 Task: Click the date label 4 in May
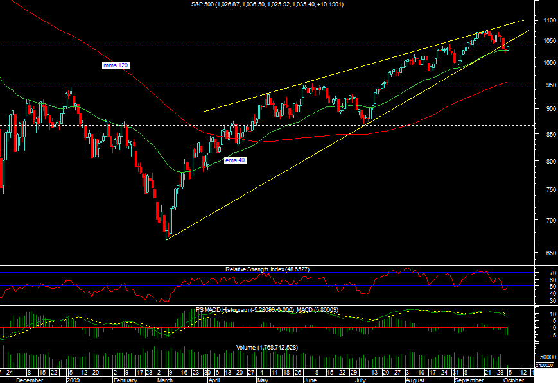(261, 372)
